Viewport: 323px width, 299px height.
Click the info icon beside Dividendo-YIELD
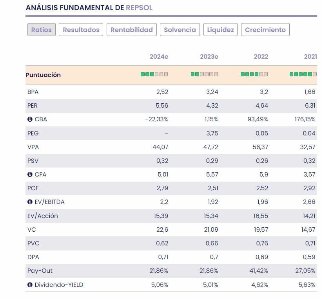(x=30, y=285)
